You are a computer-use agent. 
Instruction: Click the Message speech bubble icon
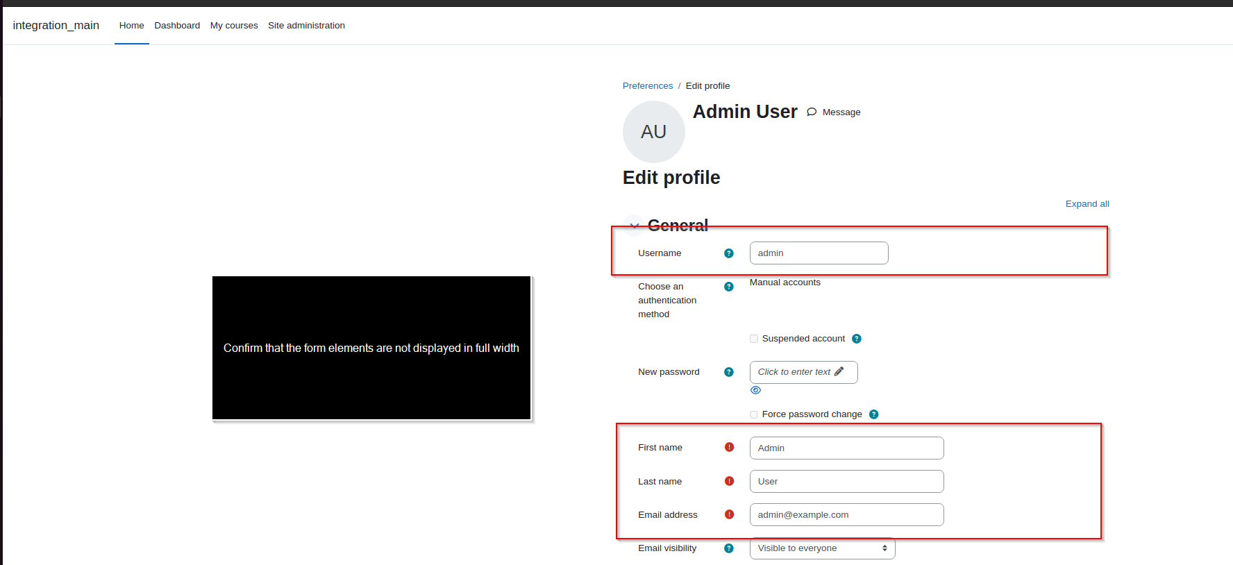pyautogui.click(x=812, y=112)
